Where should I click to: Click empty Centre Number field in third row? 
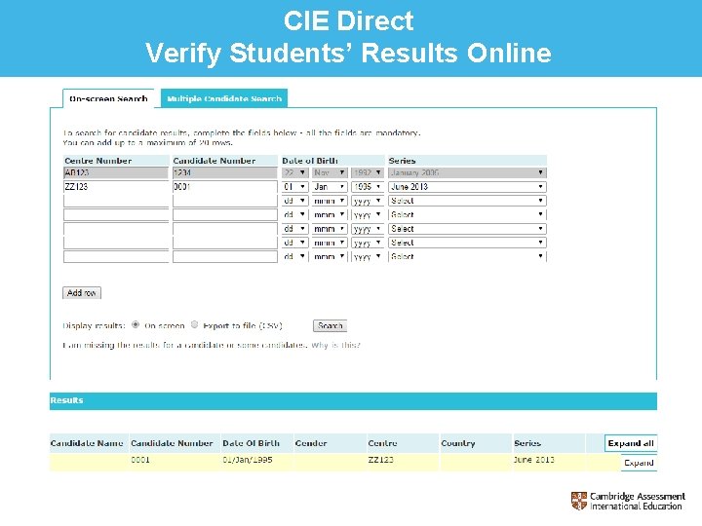tap(116, 201)
